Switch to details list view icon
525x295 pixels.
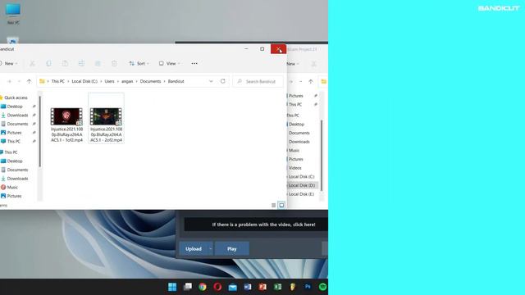[x=273, y=206]
